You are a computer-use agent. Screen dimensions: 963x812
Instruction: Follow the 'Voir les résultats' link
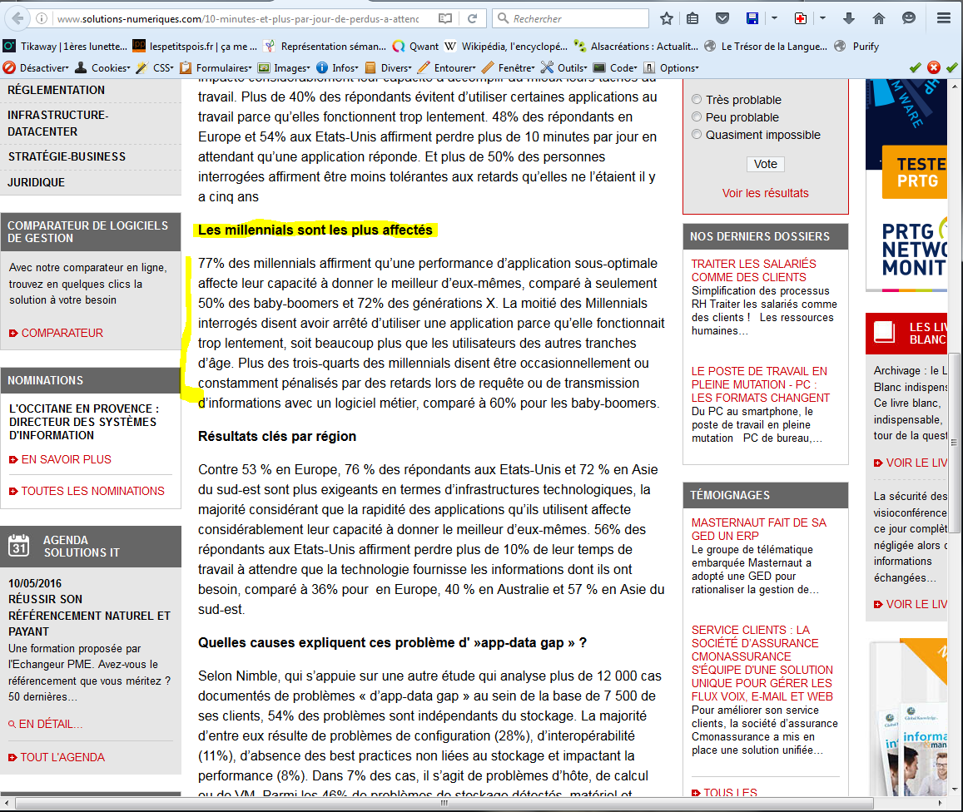click(765, 193)
